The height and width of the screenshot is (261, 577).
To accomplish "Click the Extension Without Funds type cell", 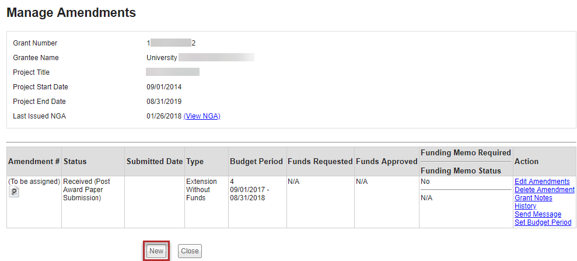I will click(x=201, y=190).
